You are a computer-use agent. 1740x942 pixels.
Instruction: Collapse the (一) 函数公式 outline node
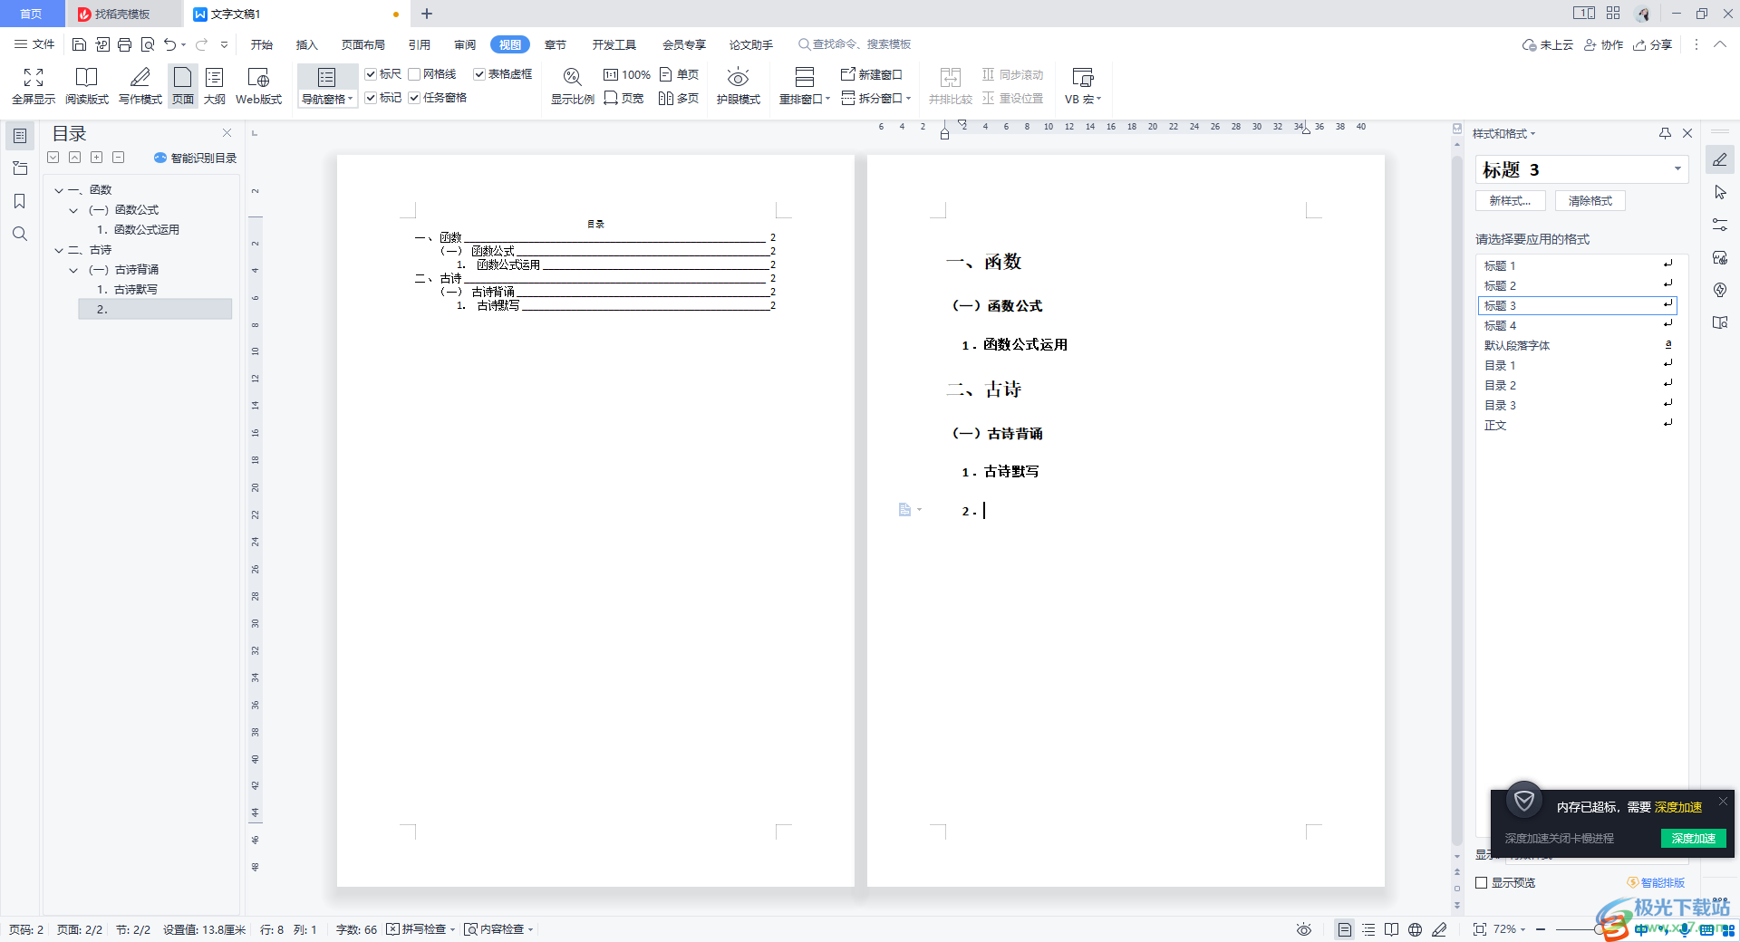point(73,210)
